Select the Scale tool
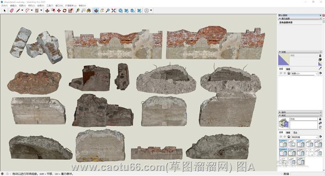The width and height of the screenshot is (325, 176). tap(70, 11)
